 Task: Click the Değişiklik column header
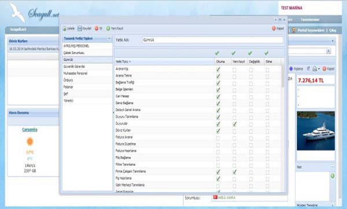point(256,62)
